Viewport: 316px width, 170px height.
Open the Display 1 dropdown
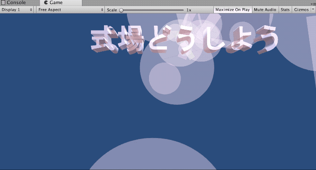(x=17, y=9)
